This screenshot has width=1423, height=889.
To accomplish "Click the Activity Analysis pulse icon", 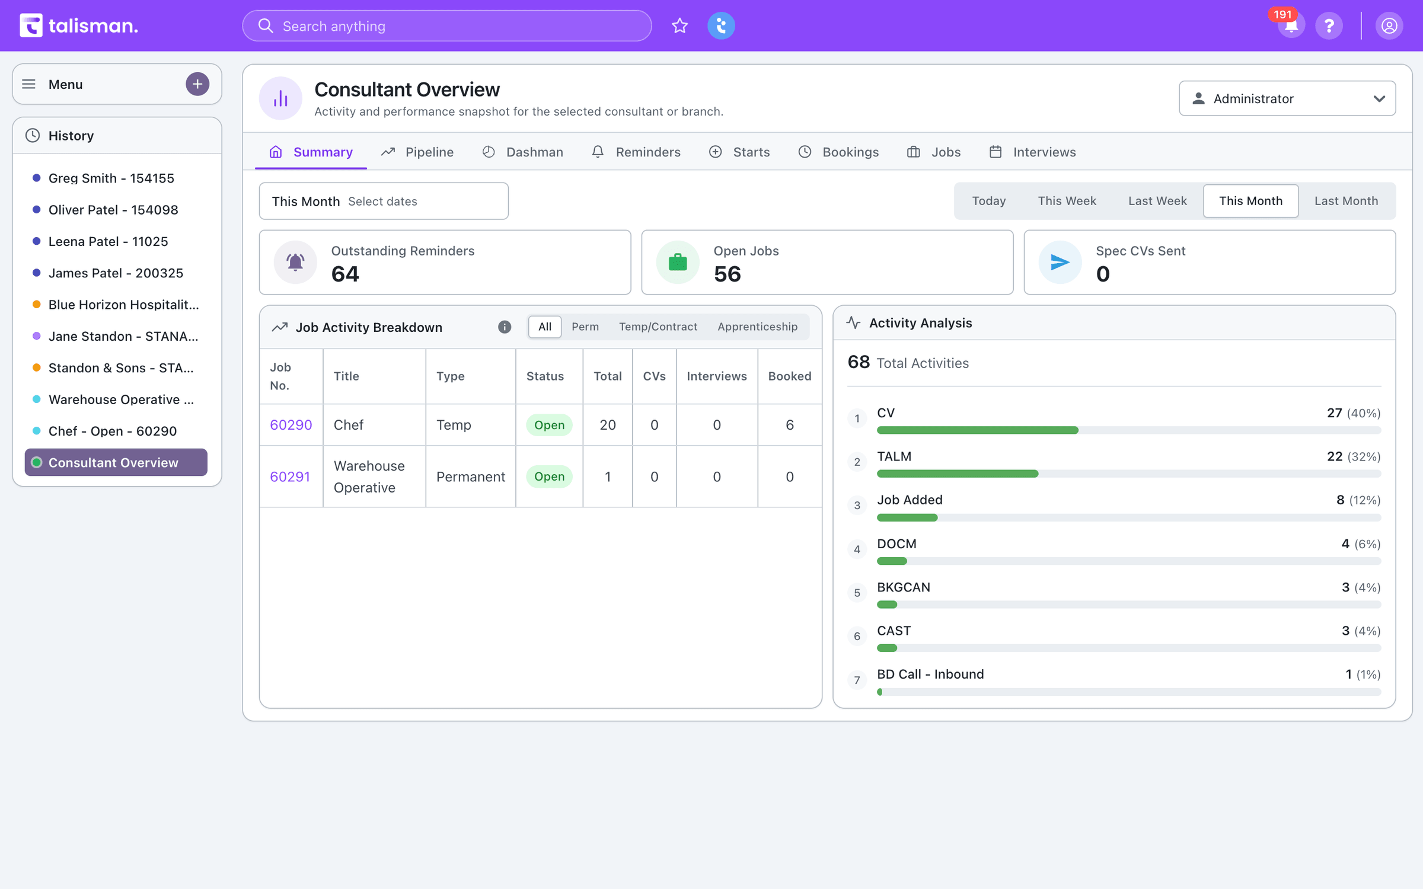I will [x=853, y=322].
